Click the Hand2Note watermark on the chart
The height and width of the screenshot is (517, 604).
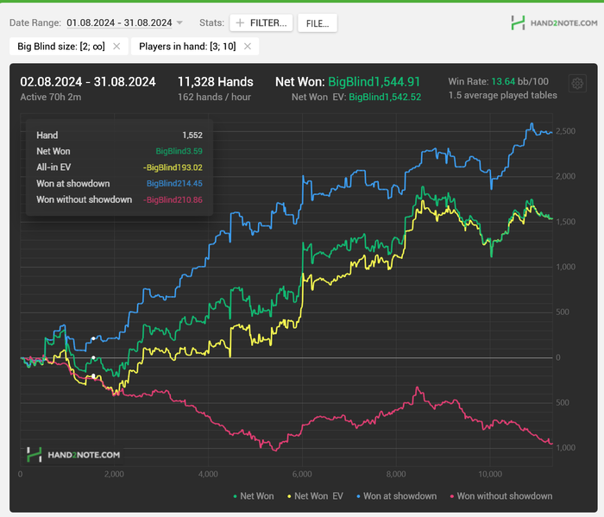point(72,454)
